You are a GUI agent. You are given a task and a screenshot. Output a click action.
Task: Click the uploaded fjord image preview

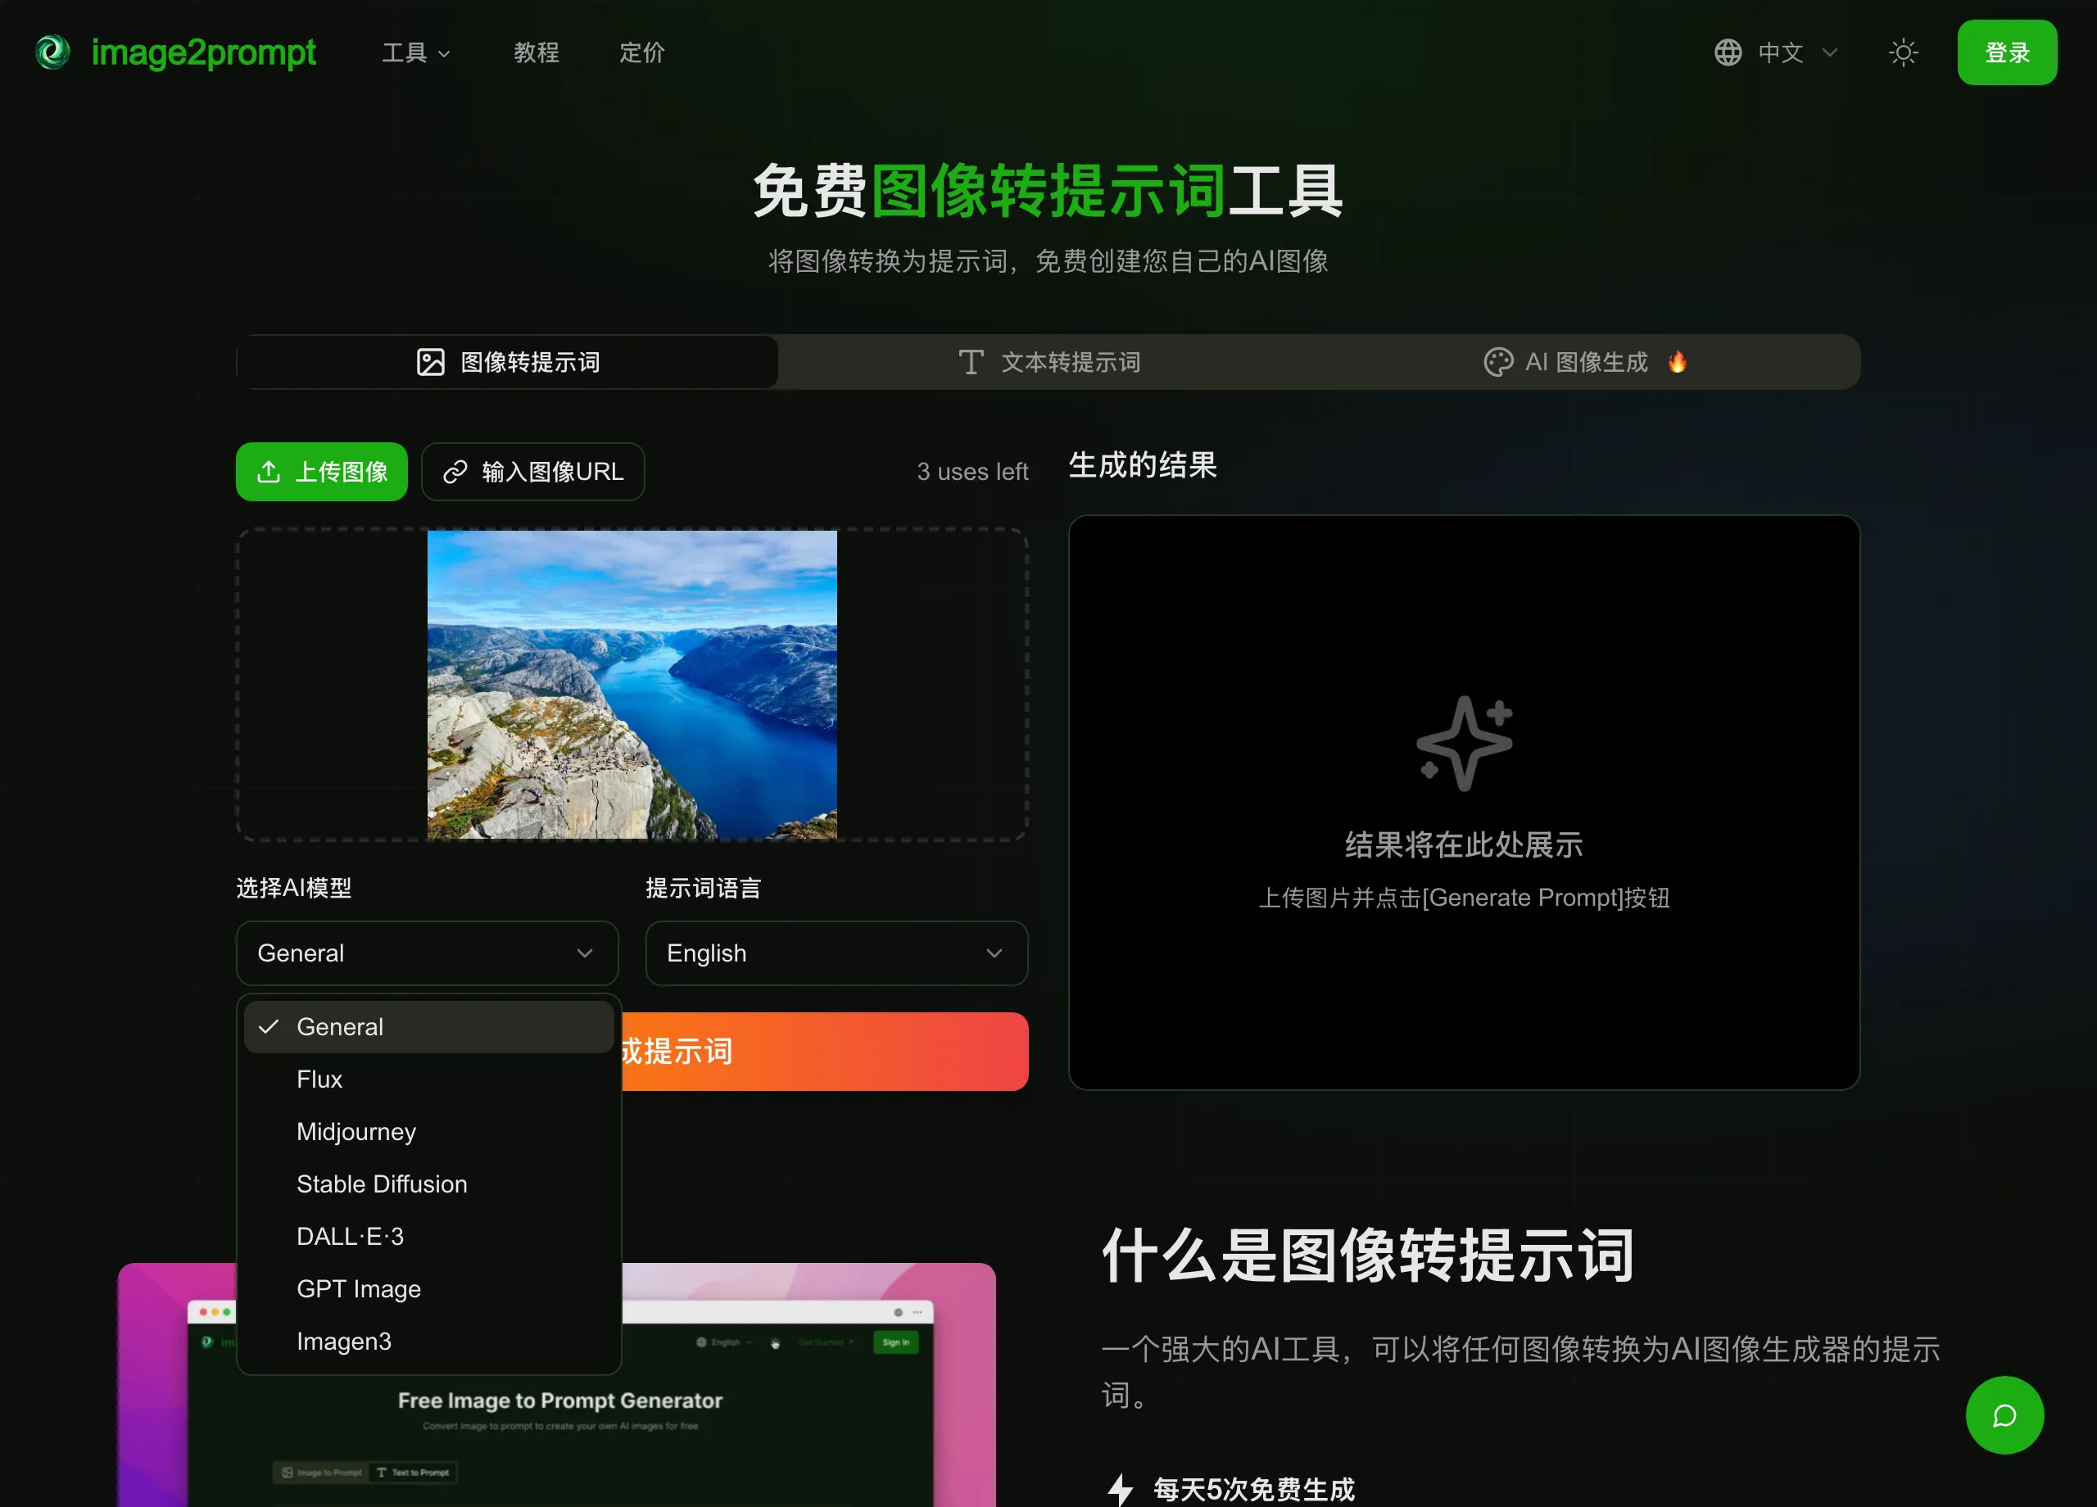[632, 684]
